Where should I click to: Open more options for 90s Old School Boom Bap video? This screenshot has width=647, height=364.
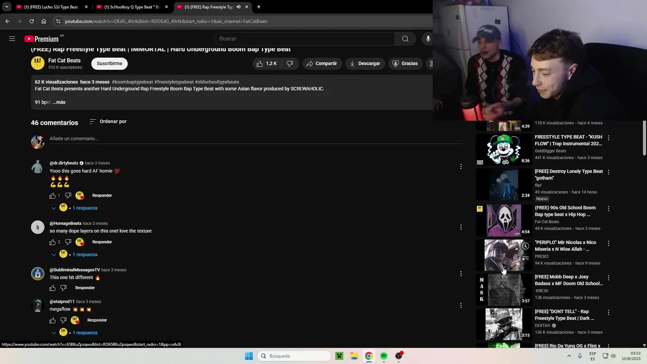(609, 208)
